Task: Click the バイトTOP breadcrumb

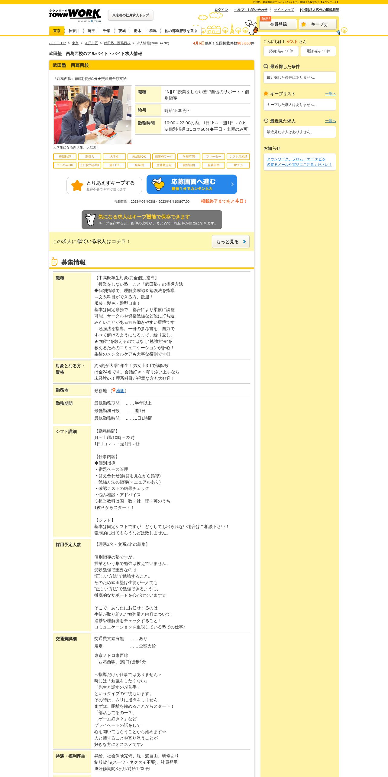Action: (x=57, y=43)
